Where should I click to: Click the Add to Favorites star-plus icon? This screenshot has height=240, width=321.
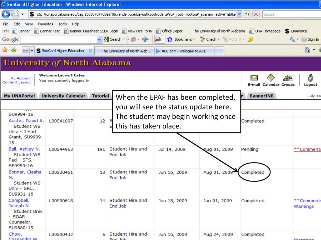pos(14,50)
